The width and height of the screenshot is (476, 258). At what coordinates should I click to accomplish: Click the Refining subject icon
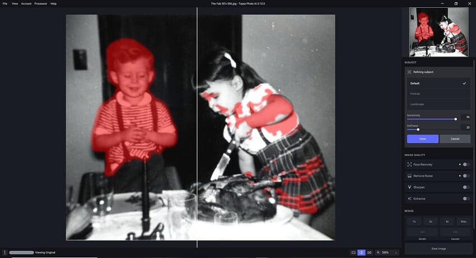click(x=409, y=72)
